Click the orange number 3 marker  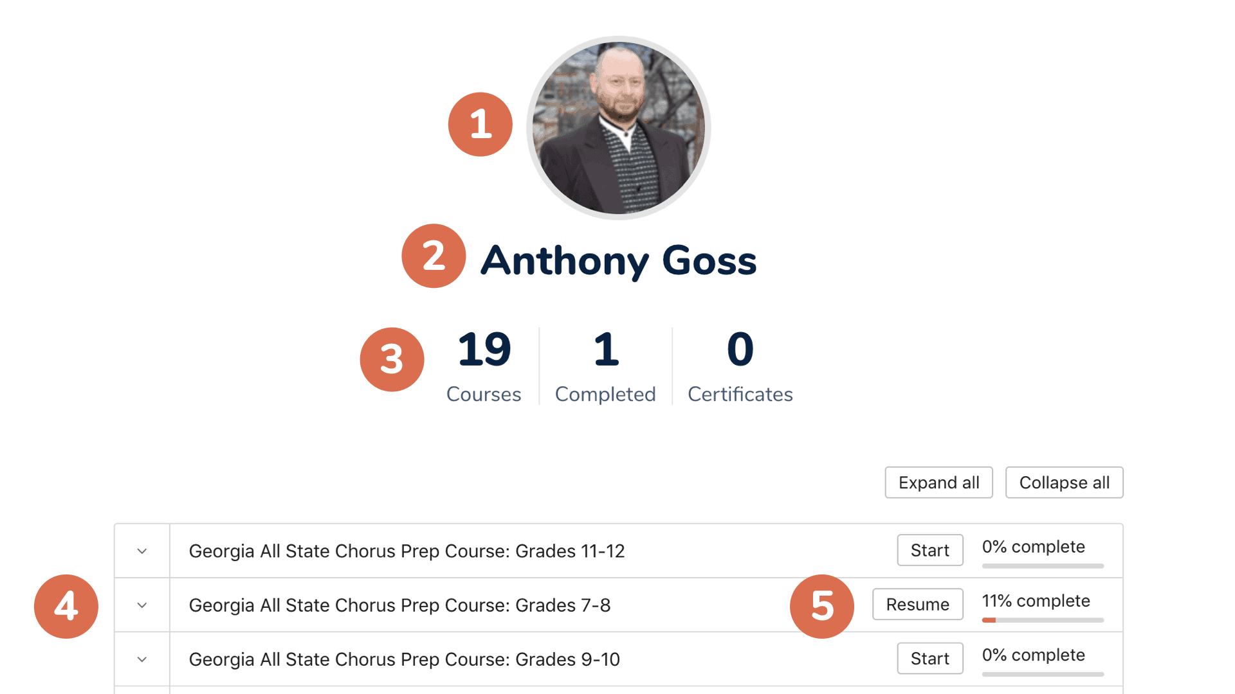coord(392,359)
